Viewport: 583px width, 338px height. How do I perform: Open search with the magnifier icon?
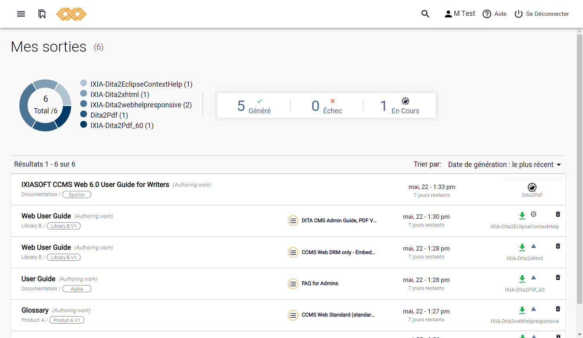coord(425,14)
